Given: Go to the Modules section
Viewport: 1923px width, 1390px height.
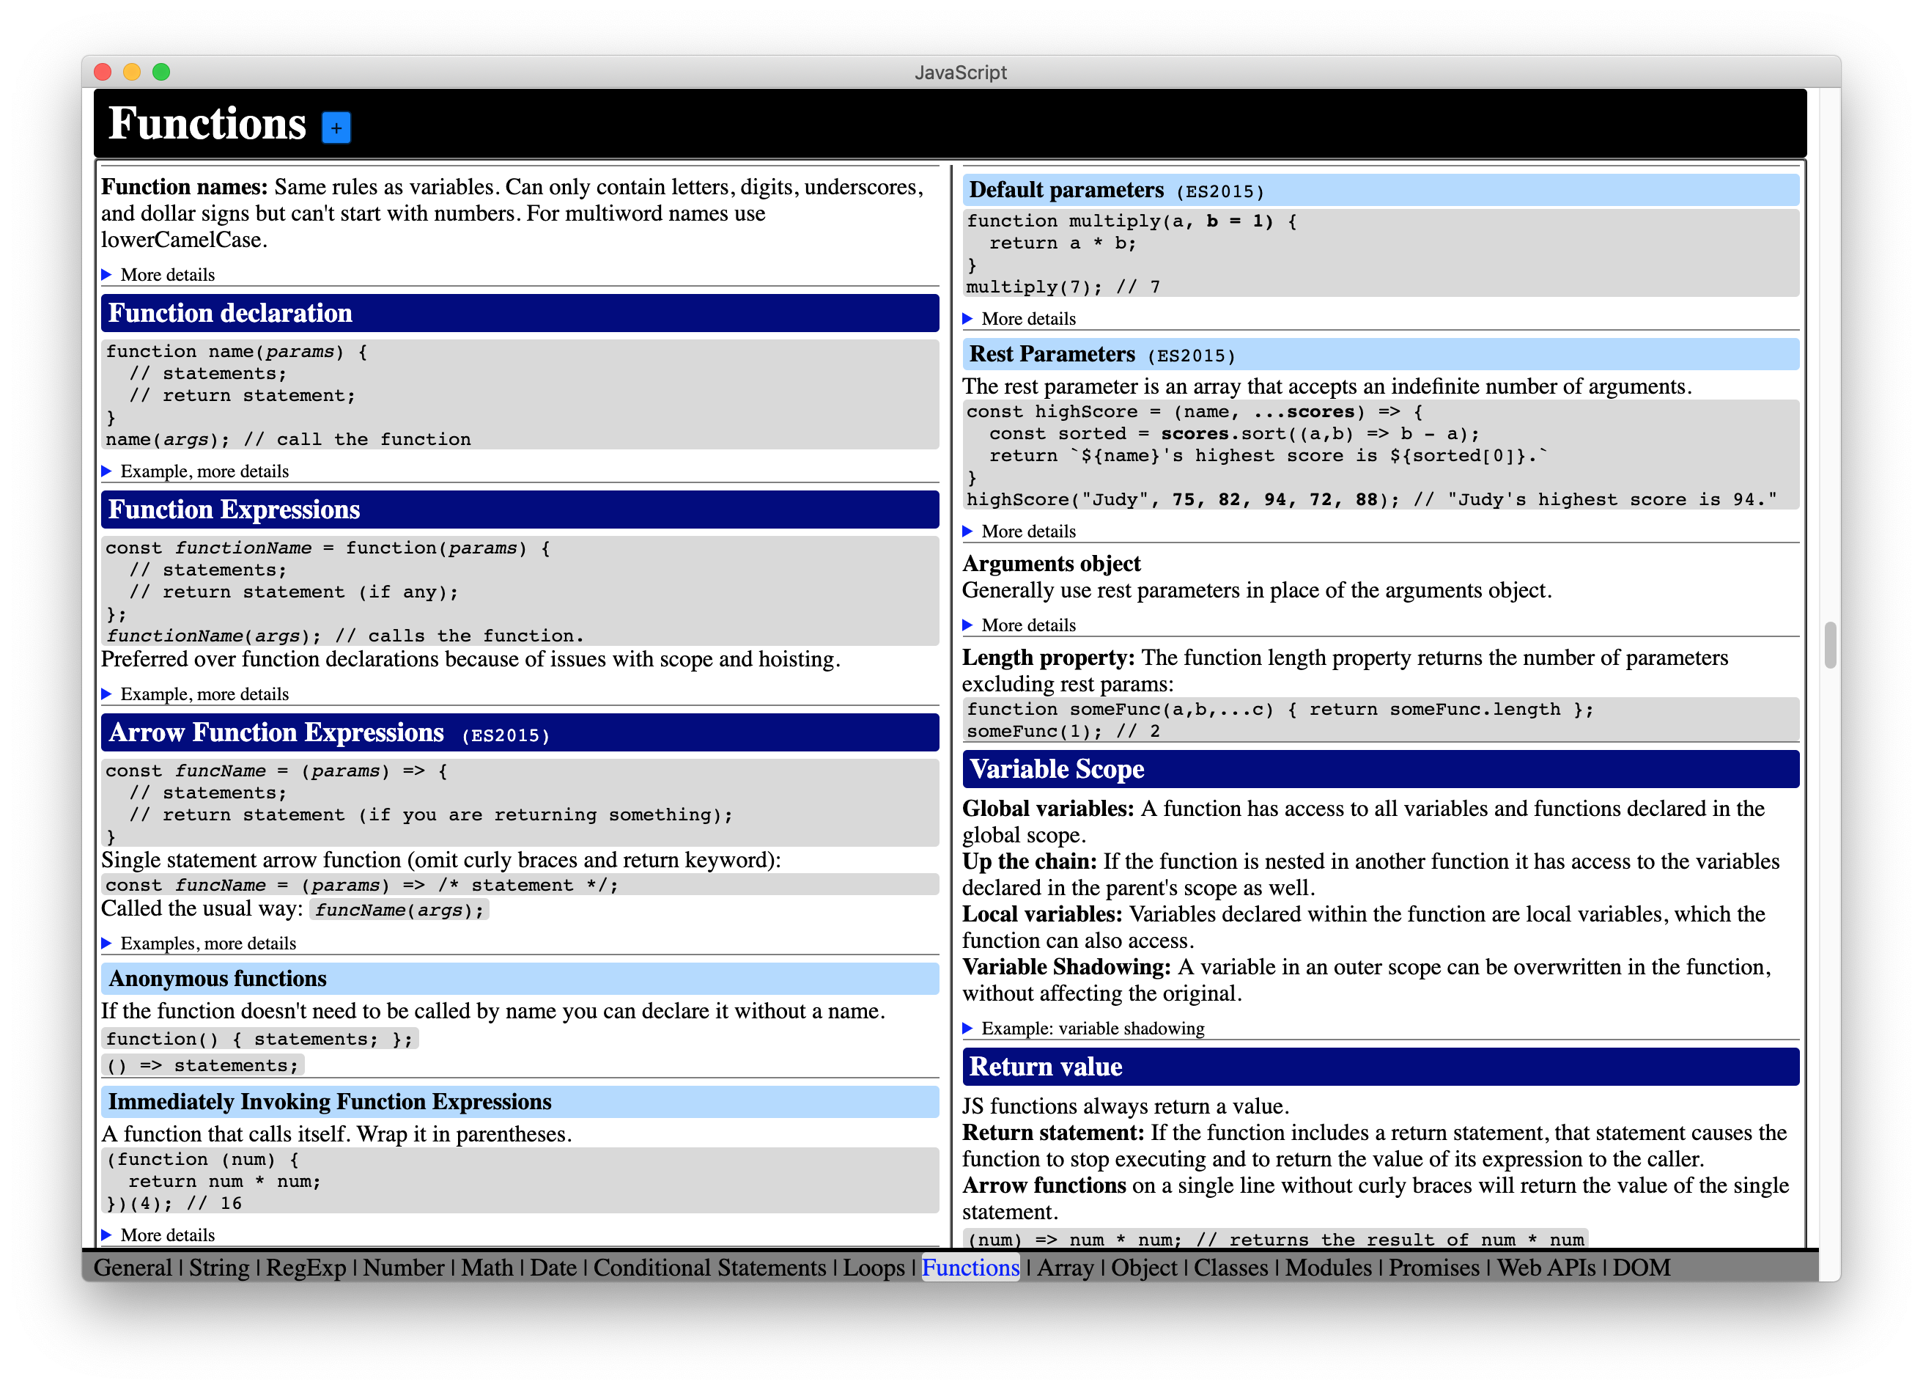Looking at the screenshot, I should point(1329,1268).
